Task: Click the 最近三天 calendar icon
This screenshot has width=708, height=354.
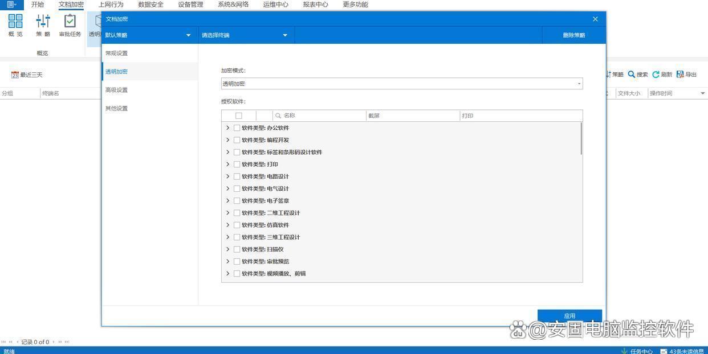Action: [x=15, y=75]
